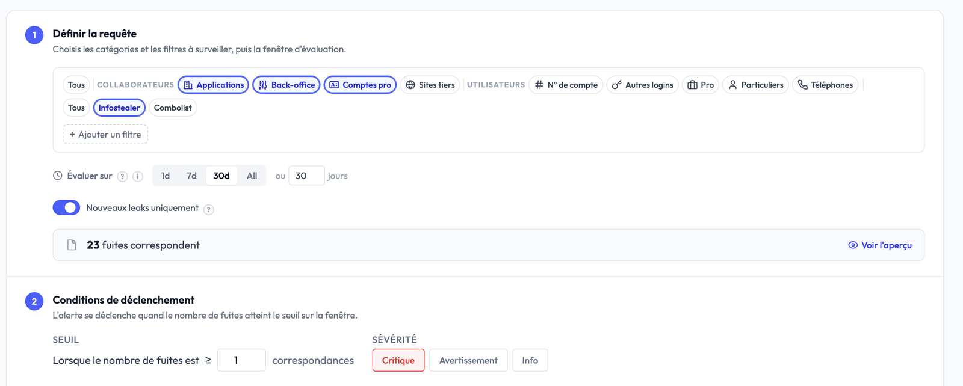Click Ajouter un filtre button
The width and height of the screenshot is (963, 386).
point(105,135)
